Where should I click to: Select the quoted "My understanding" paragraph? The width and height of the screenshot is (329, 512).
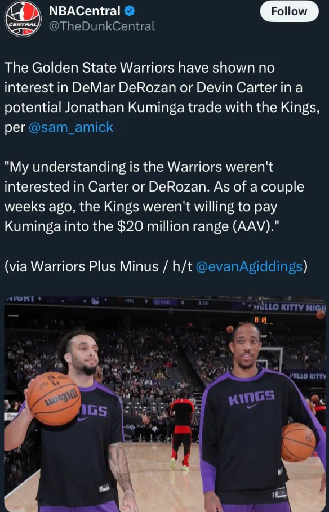154,197
